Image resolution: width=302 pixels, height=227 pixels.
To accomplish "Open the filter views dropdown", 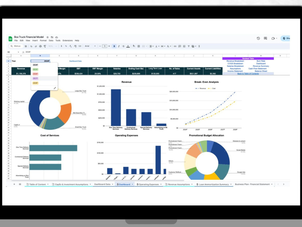I will click(194, 46).
